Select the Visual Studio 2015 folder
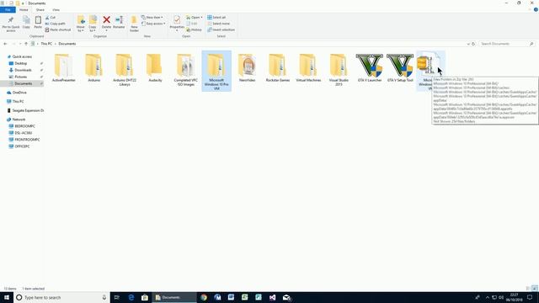This screenshot has height=303, width=539. click(339, 70)
